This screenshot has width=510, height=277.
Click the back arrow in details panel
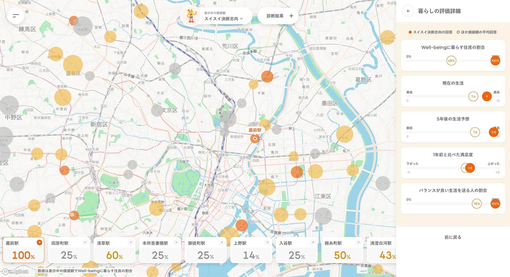(408, 11)
